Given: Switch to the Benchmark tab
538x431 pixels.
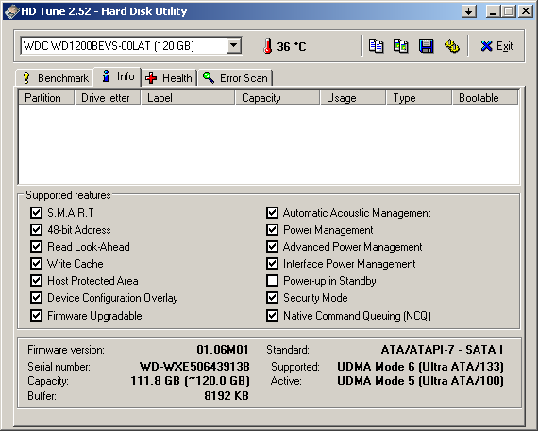Looking at the screenshot, I should [55, 78].
